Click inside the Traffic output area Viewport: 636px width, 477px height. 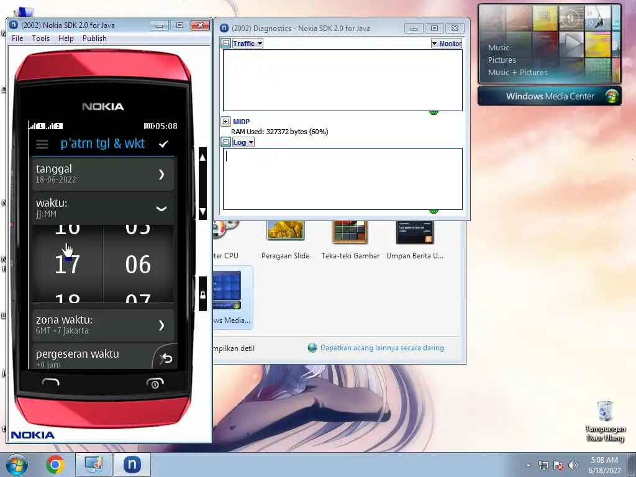click(x=343, y=80)
